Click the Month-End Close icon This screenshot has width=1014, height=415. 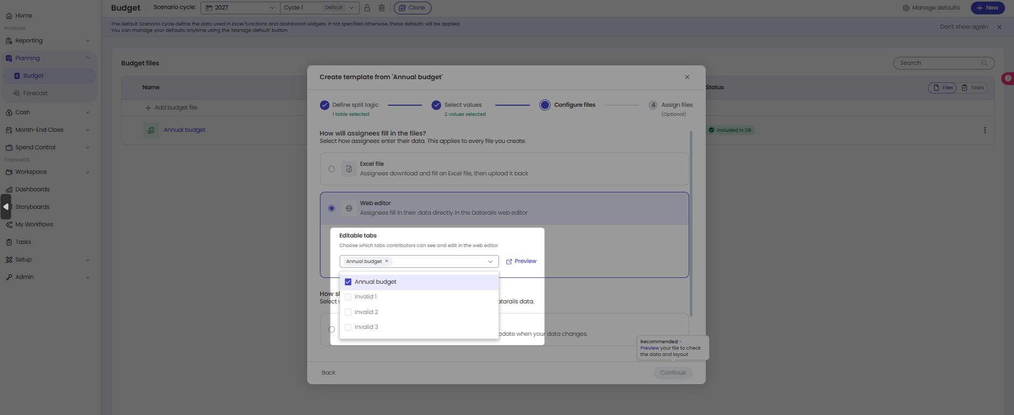point(9,130)
